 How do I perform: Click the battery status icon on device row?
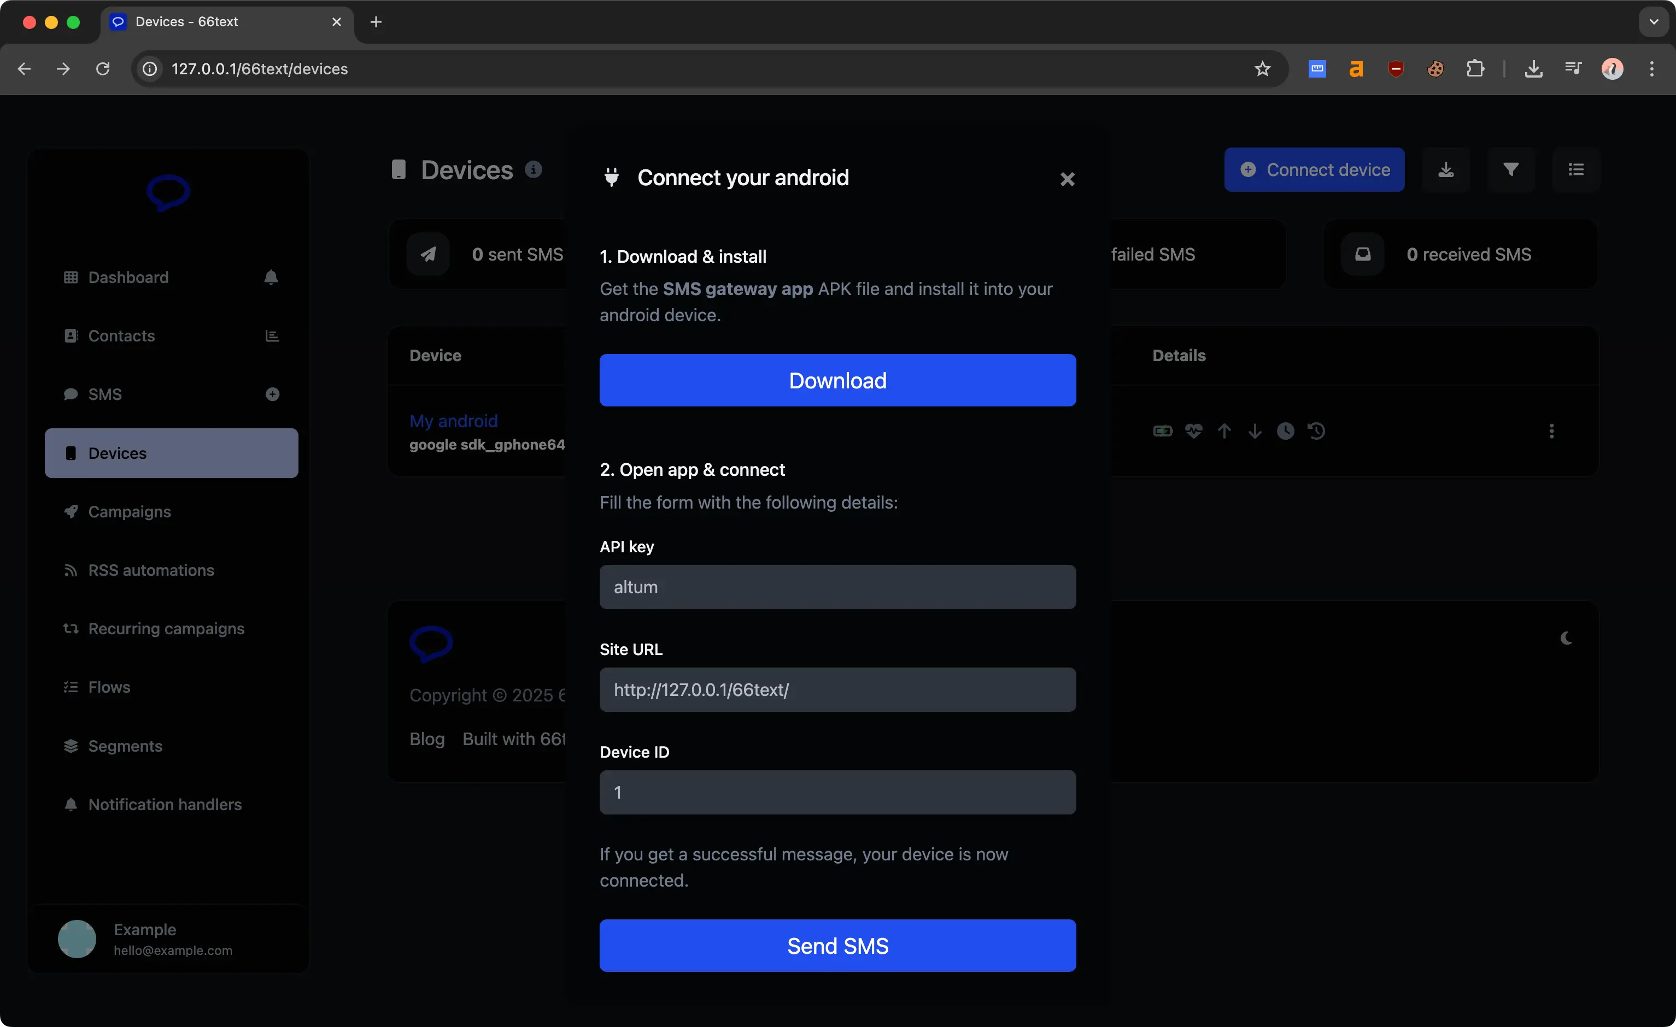pyautogui.click(x=1163, y=431)
